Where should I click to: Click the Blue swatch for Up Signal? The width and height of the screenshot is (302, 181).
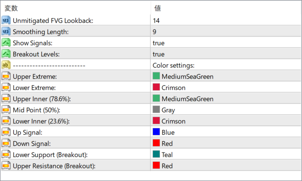(156, 132)
